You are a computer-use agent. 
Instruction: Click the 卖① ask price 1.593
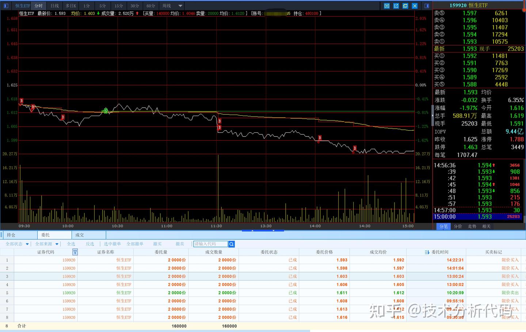point(469,42)
